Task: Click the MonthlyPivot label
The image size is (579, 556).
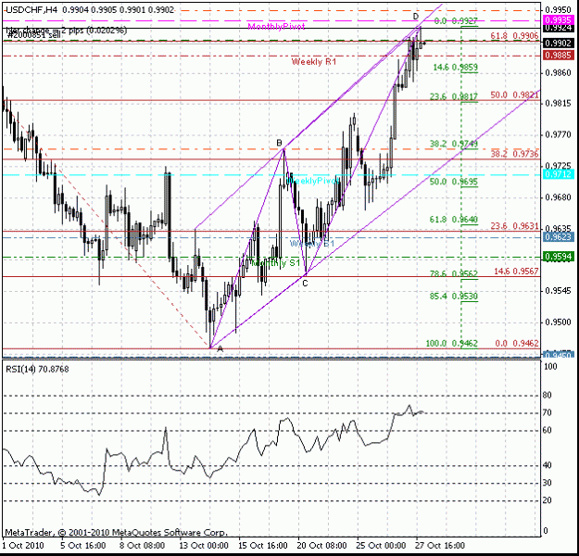Action: (277, 27)
